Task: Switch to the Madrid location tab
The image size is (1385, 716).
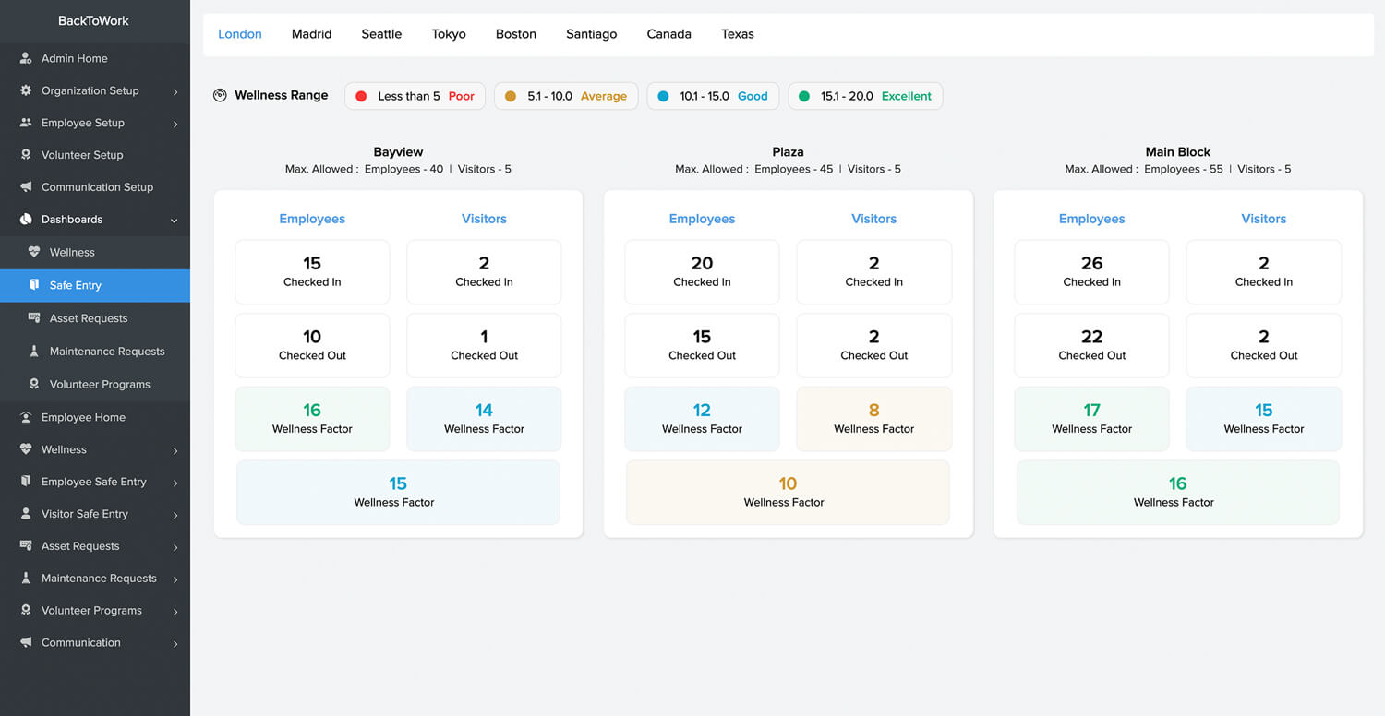Action: [311, 34]
